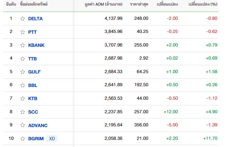Click the star icon beside ADVANC
Viewport: 226px width, 147px height.
click(x=23, y=125)
